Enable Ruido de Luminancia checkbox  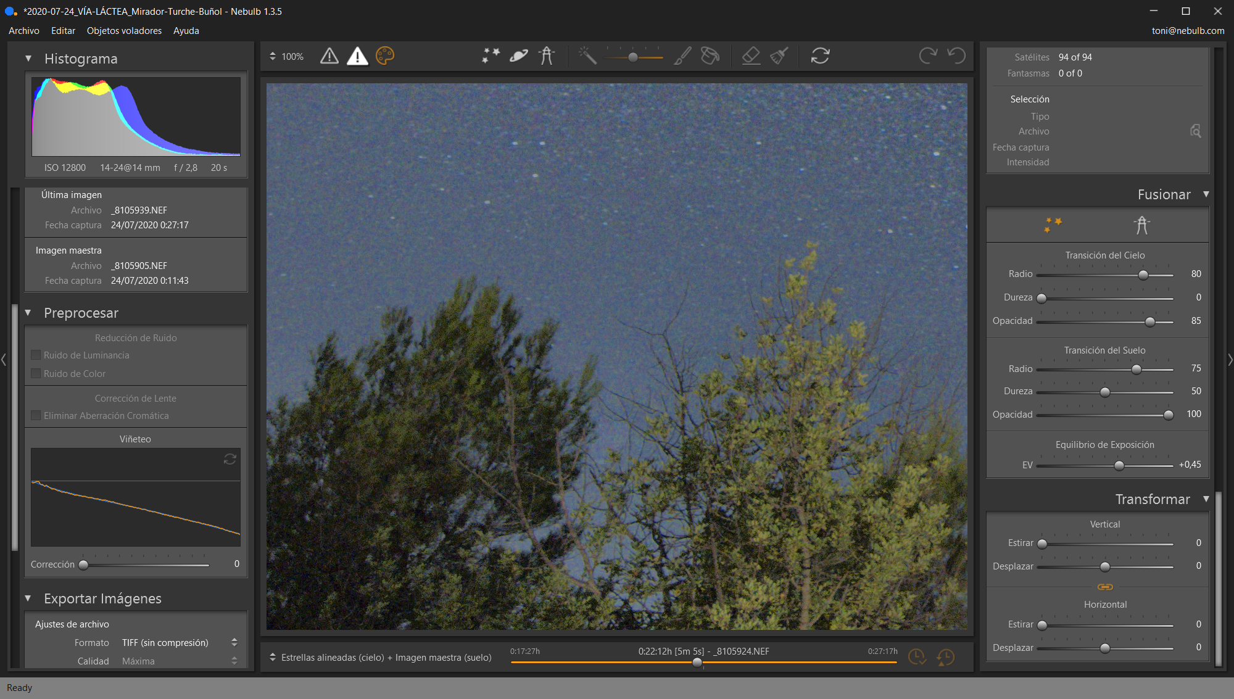[36, 355]
